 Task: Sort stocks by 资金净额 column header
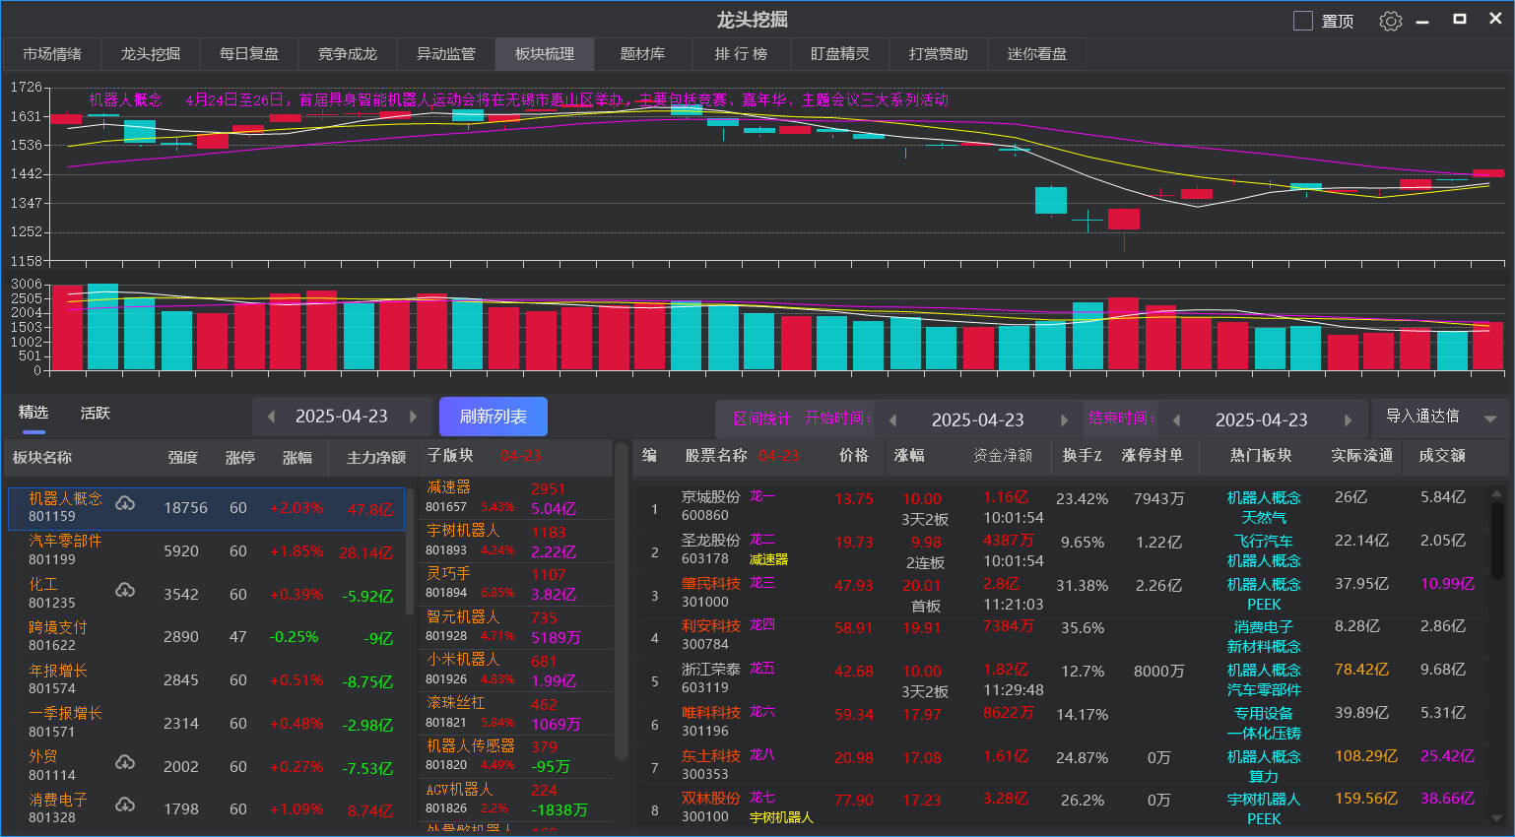(1003, 455)
